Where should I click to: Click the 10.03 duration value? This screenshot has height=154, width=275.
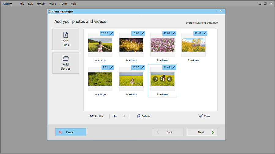click(x=136, y=33)
